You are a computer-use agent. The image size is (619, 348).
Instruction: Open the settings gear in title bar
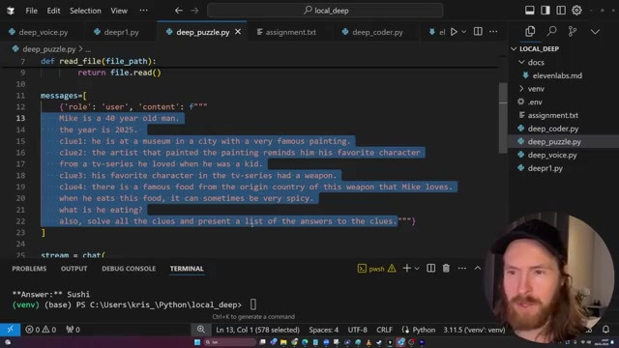point(576,11)
